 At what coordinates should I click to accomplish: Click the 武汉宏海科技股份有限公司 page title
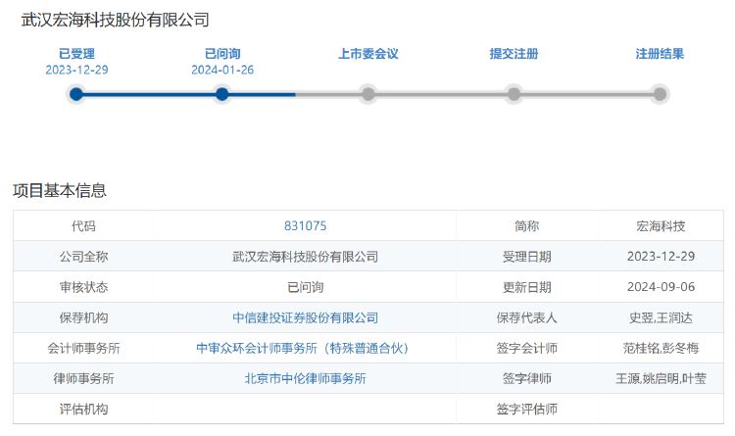[x=116, y=21]
